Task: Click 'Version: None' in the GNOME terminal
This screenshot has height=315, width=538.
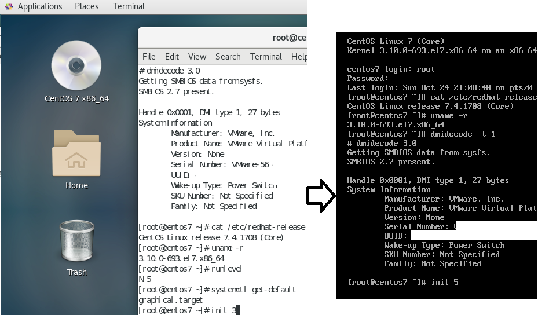Action: (197, 154)
